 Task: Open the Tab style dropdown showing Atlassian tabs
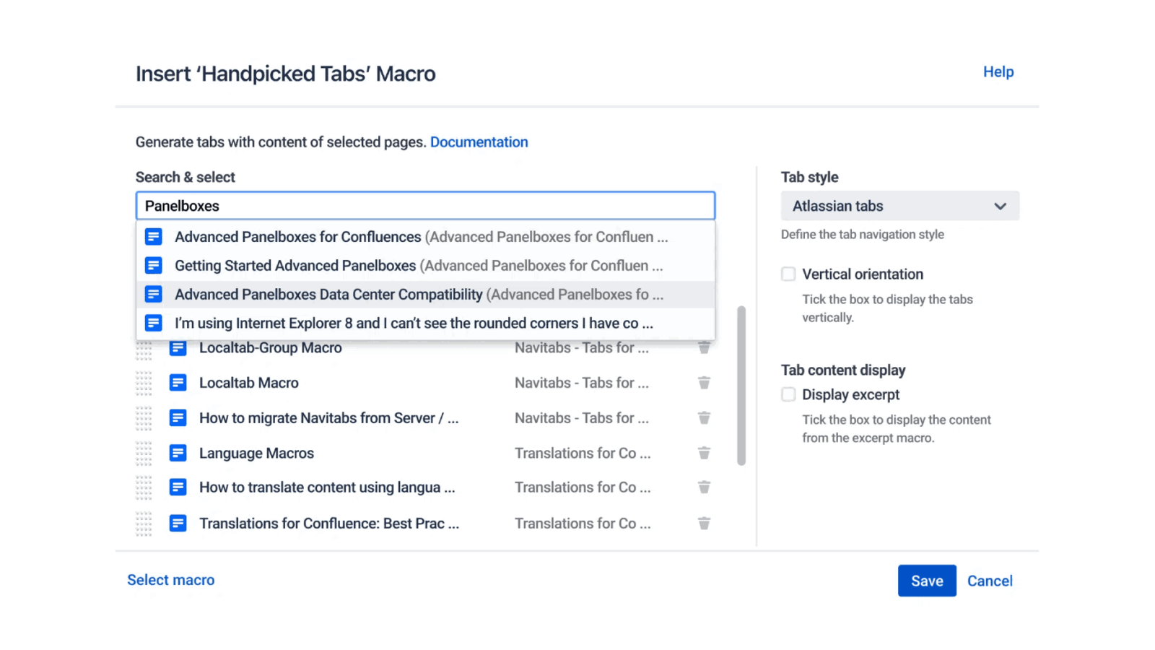(899, 206)
